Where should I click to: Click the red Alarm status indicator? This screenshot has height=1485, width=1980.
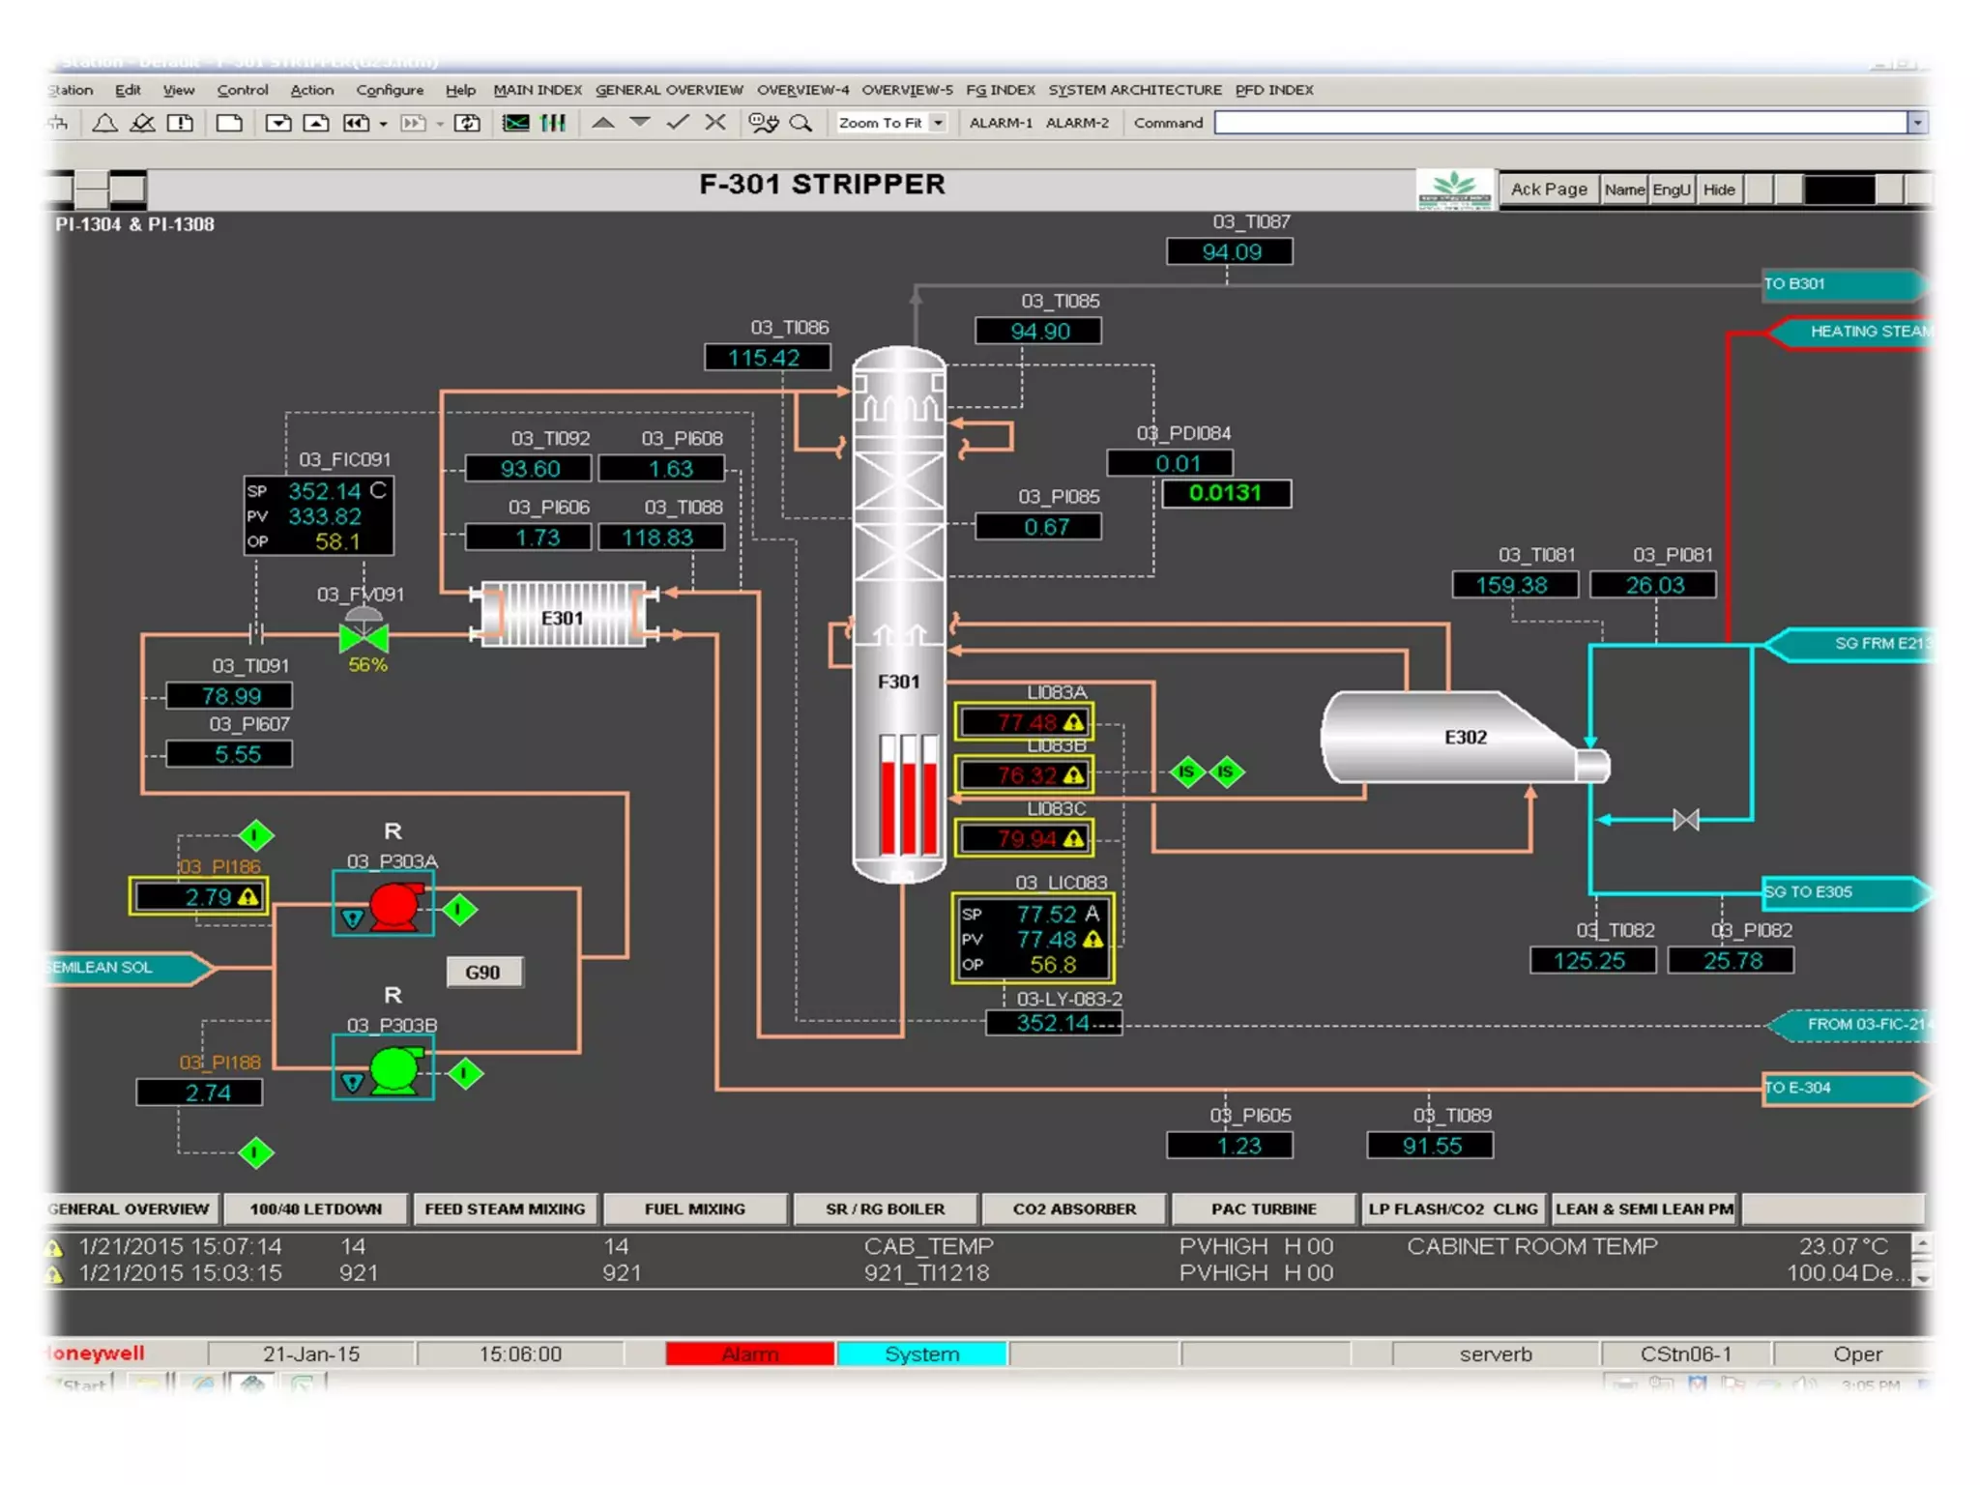tap(749, 1354)
